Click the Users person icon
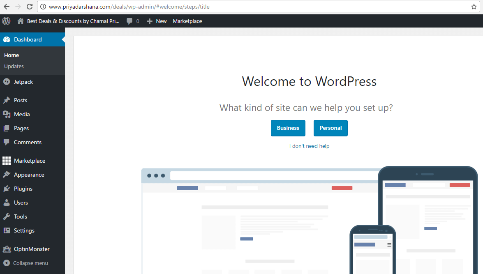This screenshot has height=274, width=483. (7, 202)
